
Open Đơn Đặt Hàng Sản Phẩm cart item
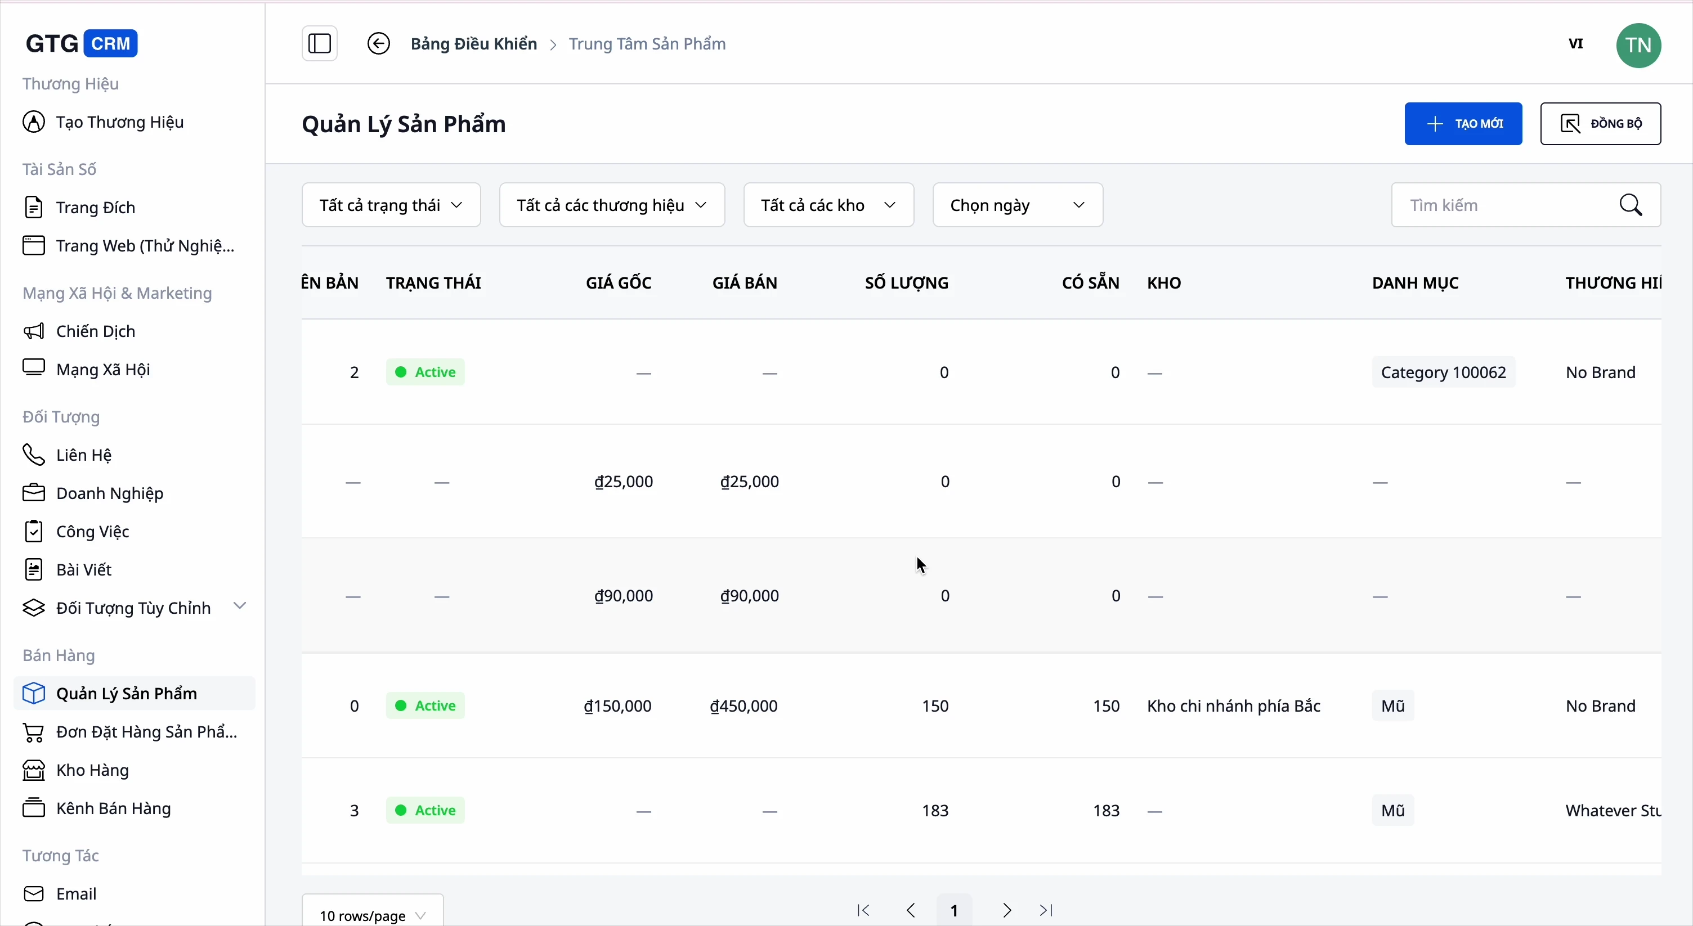point(146,732)
